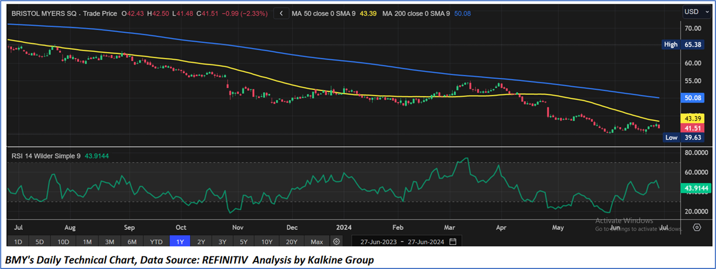Select the 1D range button
Viewport: 716px width, 269px height.
[18, 242]
